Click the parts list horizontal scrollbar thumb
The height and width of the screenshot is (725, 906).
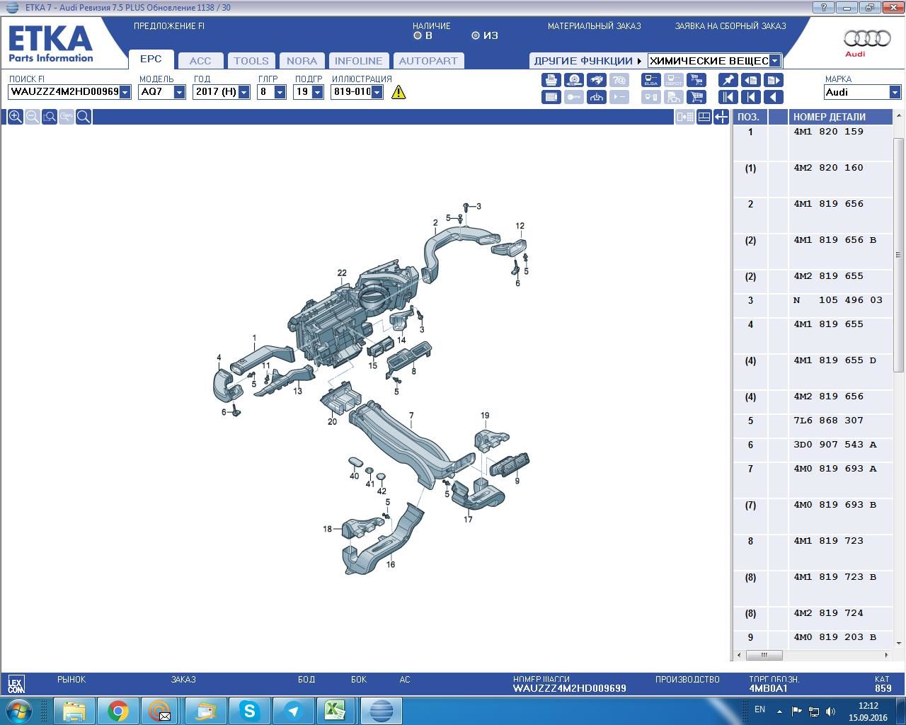tap(764, 655)
